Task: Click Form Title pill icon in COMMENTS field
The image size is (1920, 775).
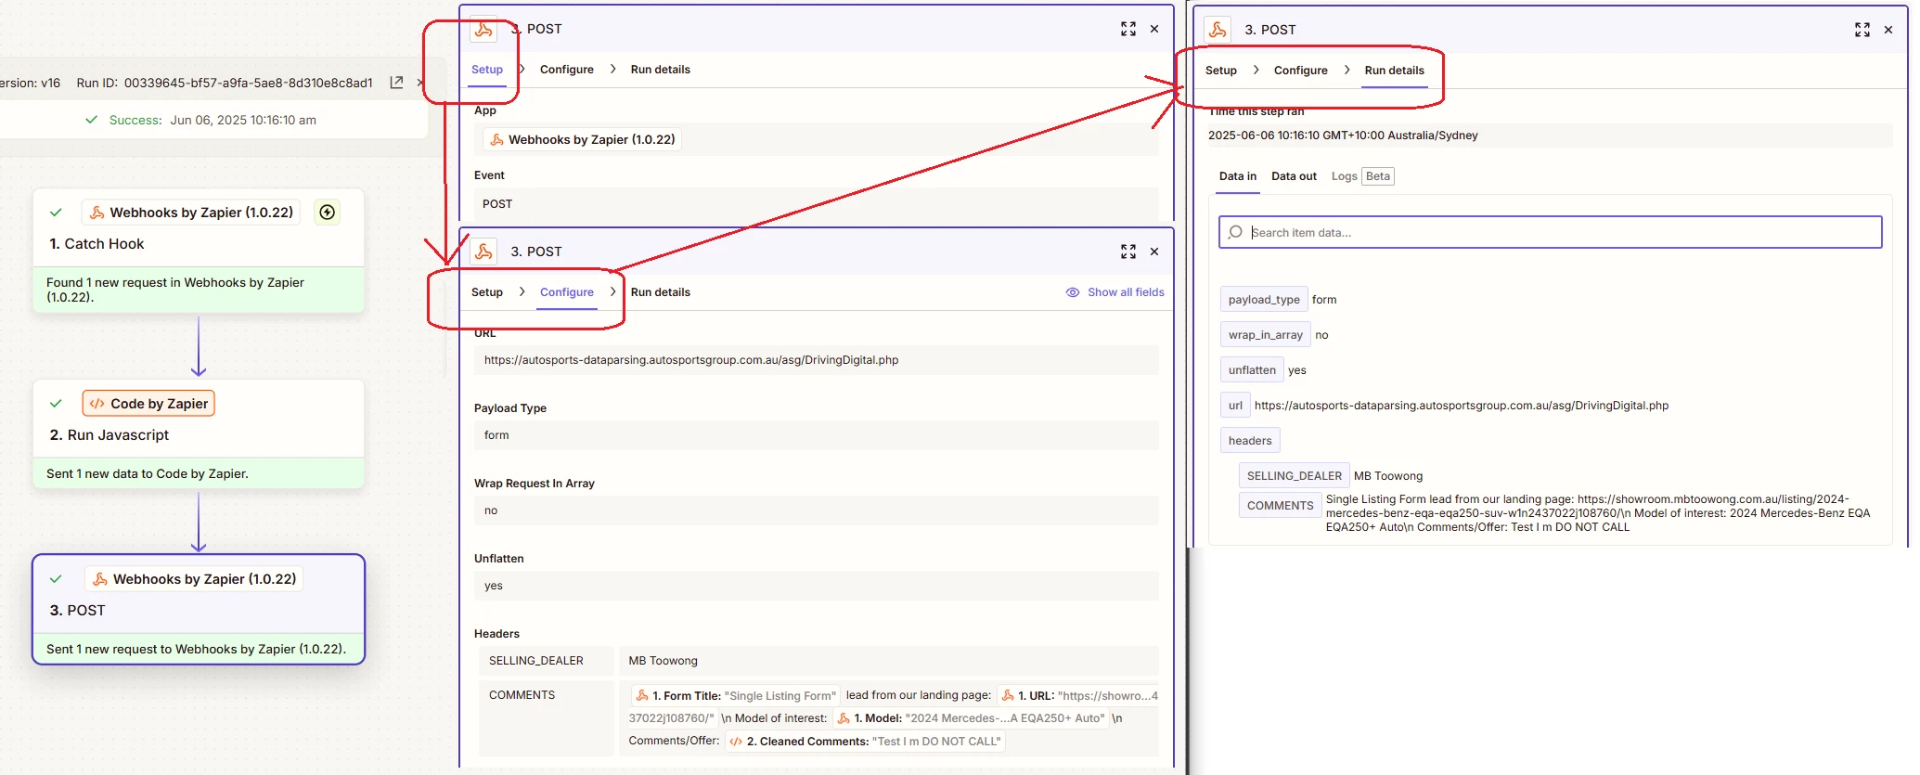Action: point(642,696)
